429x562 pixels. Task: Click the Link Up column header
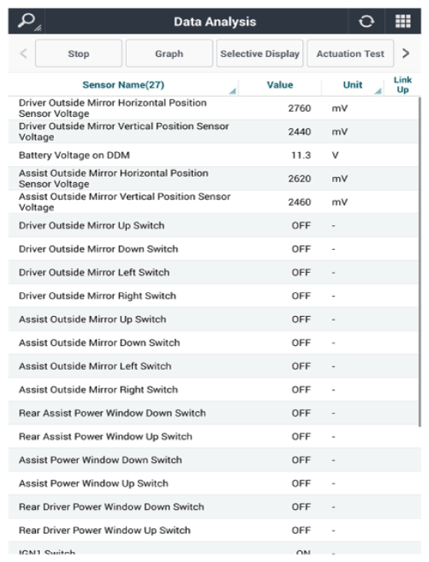coord(403,85)
